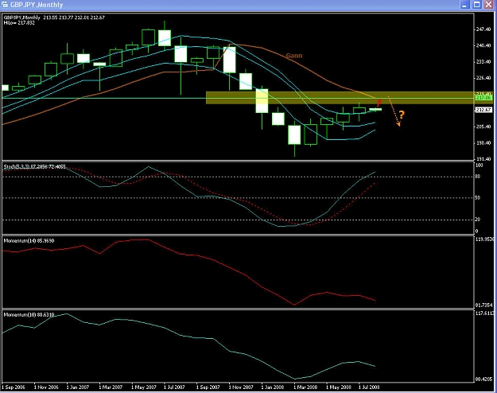Viewport: 497px width, 393px height.
Task: Click the '1 Jul 2008' date label
Action: [369, 387]
